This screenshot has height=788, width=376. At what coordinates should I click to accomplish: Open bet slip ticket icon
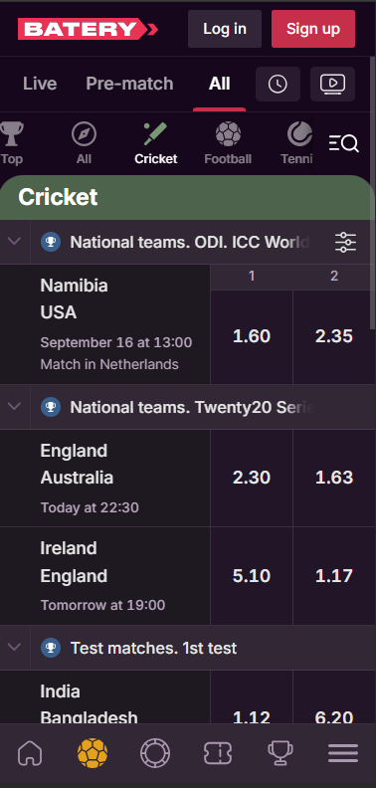[217, 753]
